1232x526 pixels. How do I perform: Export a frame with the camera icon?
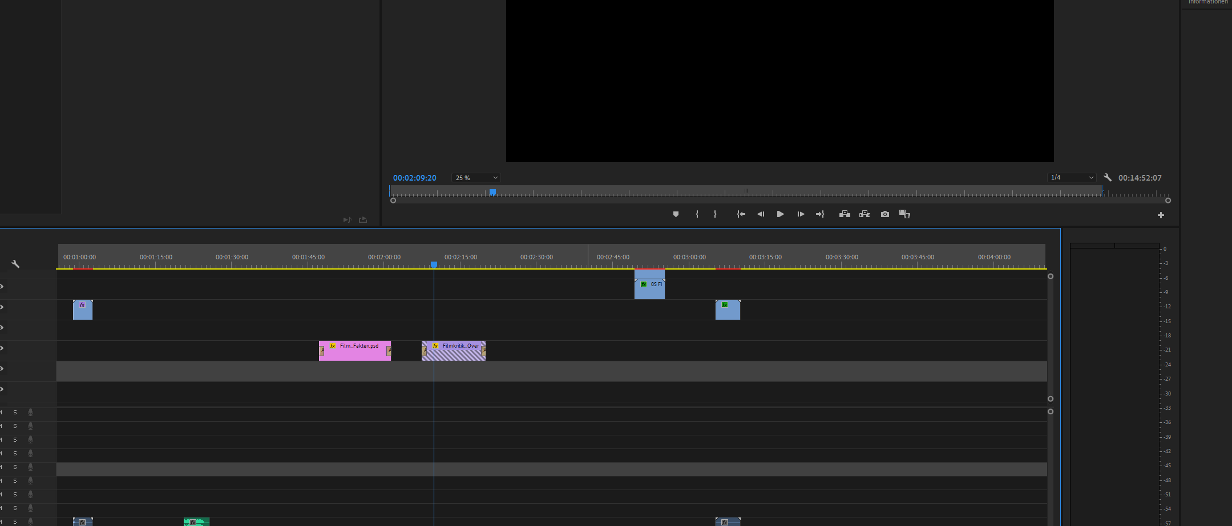884,214
